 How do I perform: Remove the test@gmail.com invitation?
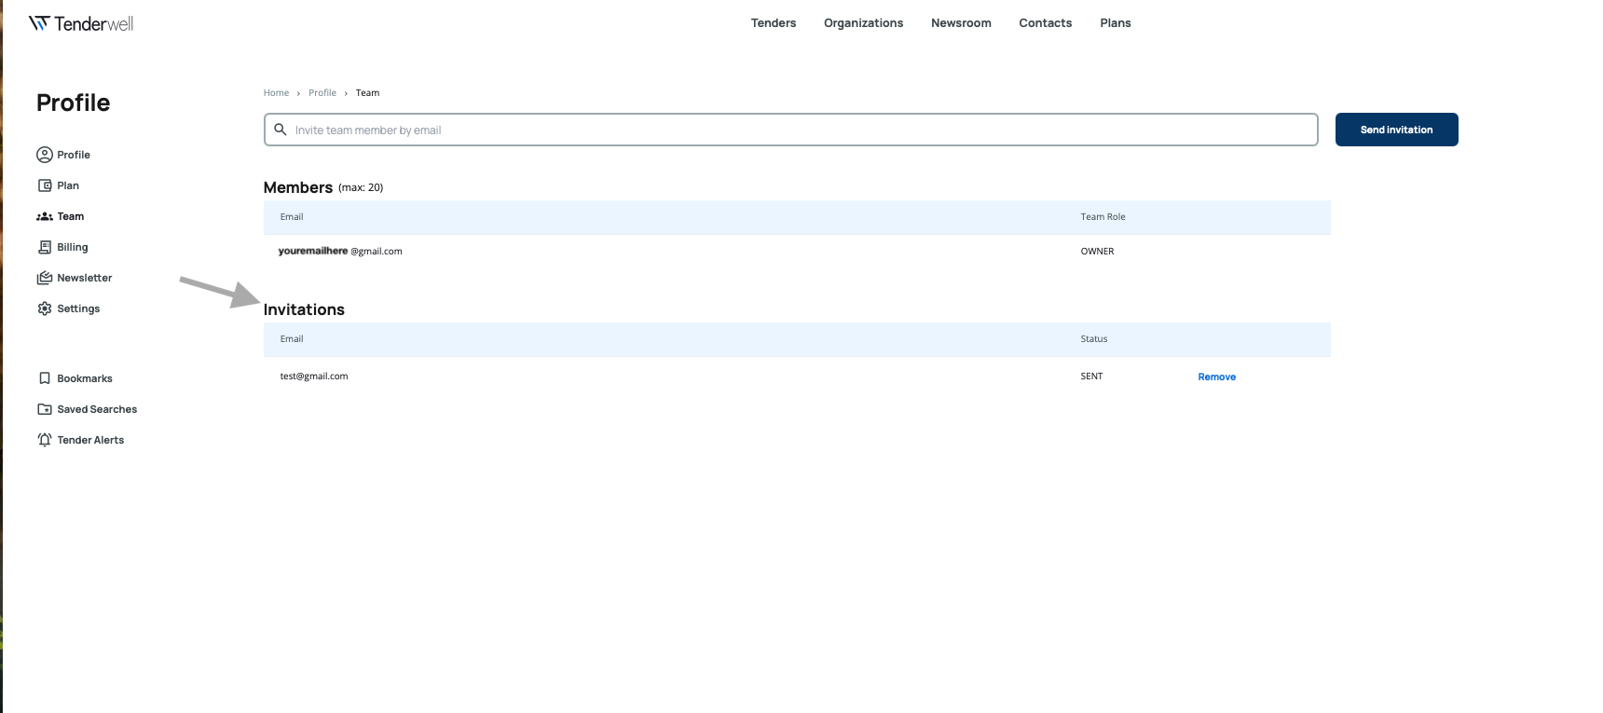[1216, 377]
